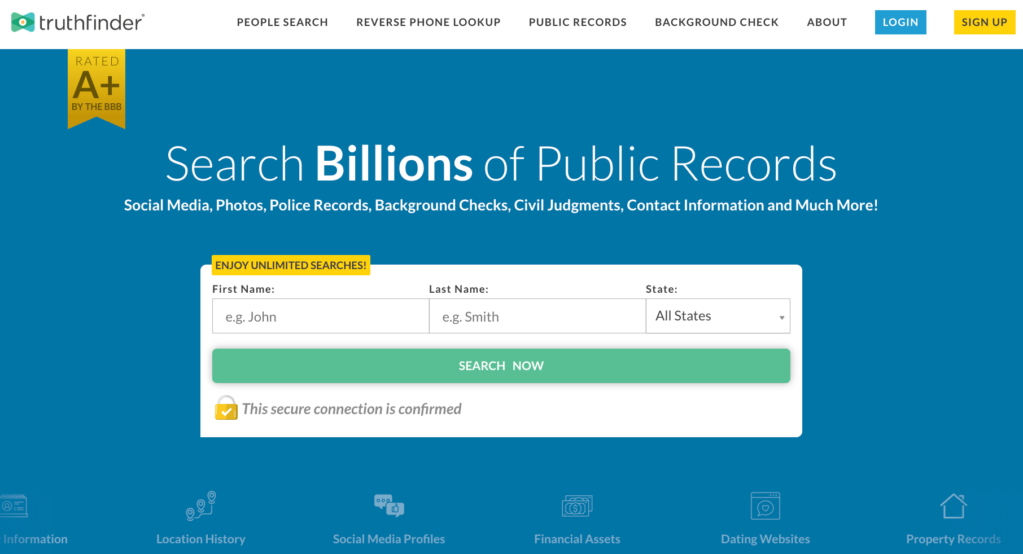Viewport: 1023px width, 554px height.
Task: Click the Dating Websites heart icon
Action: tap(766, 505)
